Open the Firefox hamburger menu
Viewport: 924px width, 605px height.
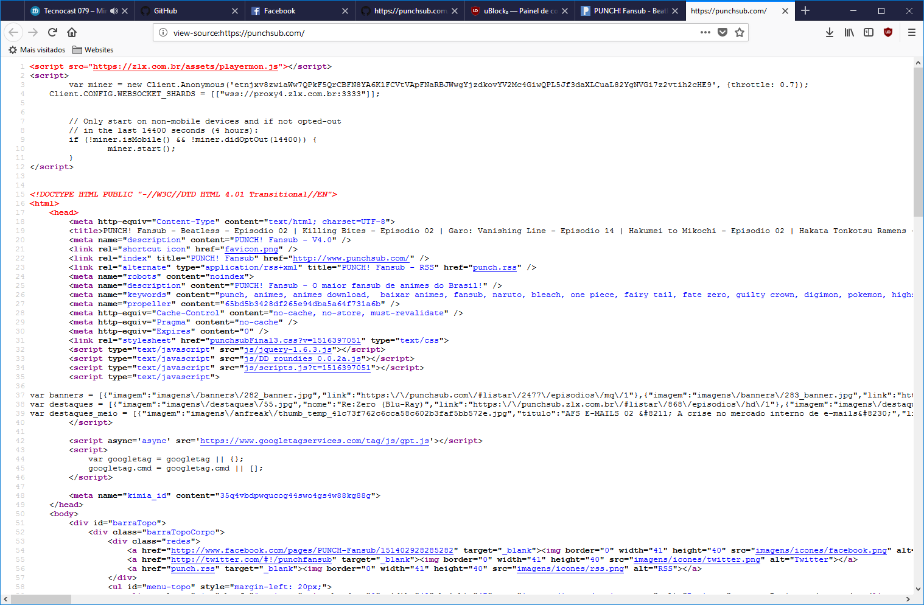(912, 32)
